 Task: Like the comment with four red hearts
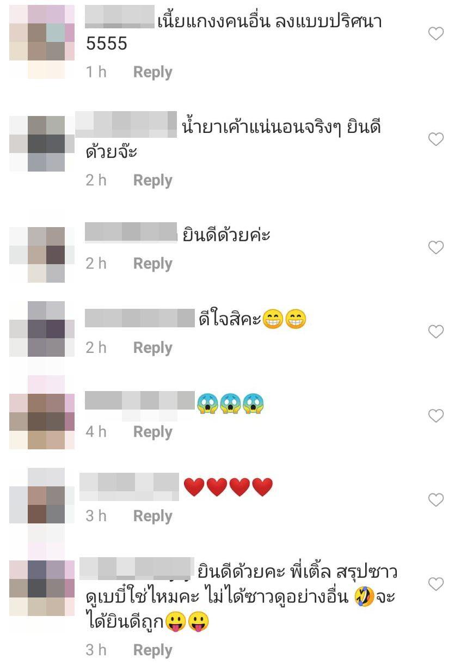pyautogui.click(x=436, y=499)
